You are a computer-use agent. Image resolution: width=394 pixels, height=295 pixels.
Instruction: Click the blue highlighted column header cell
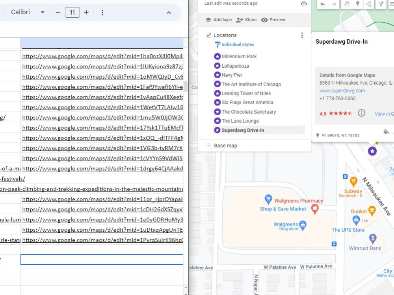pyautogui.click(x=102, y=42)
